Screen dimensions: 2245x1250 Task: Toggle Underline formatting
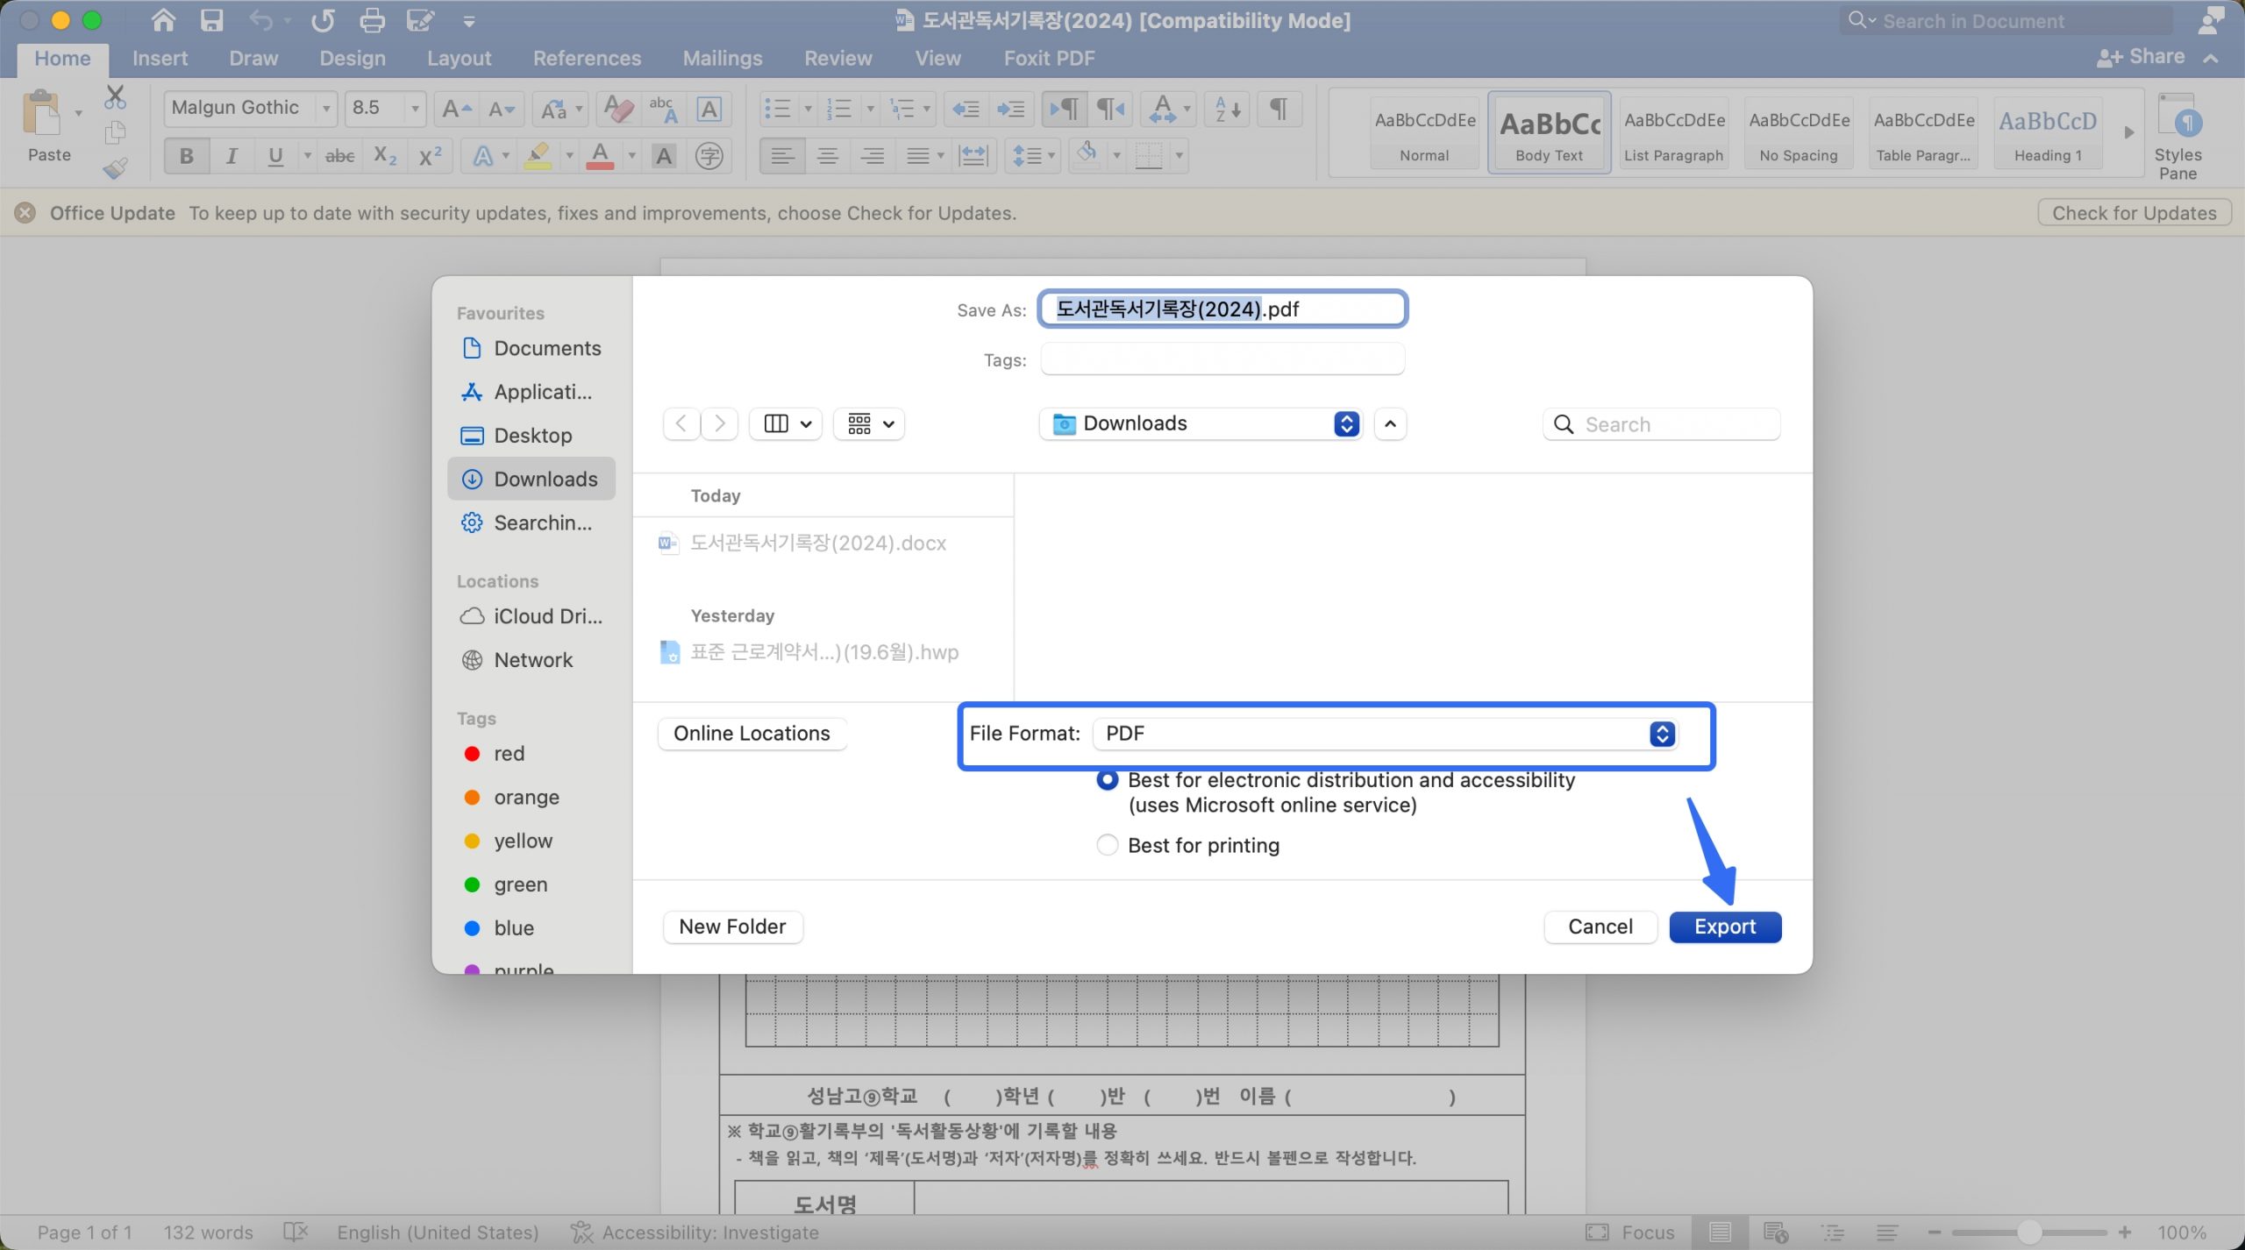[x=275, y=156]
